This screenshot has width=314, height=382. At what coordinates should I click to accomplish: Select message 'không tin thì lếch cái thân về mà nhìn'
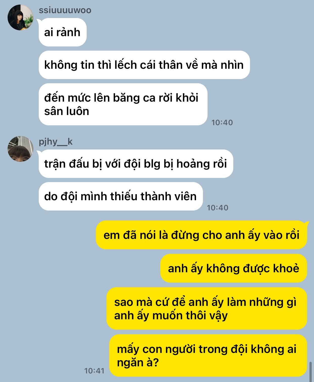[x=144, y=65]
